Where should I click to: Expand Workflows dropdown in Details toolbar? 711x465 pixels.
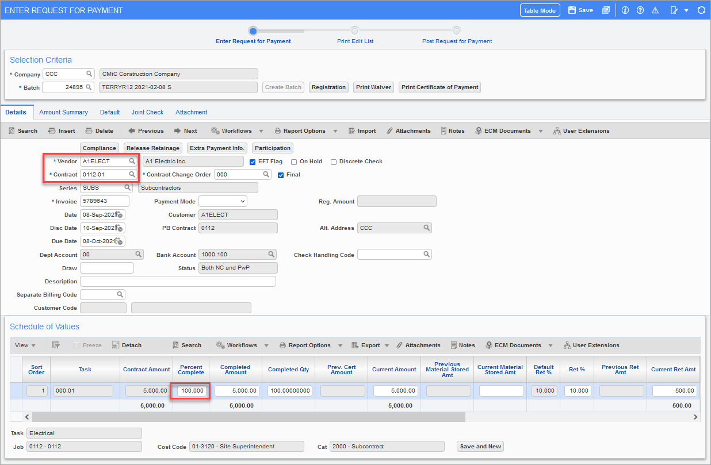261,131
